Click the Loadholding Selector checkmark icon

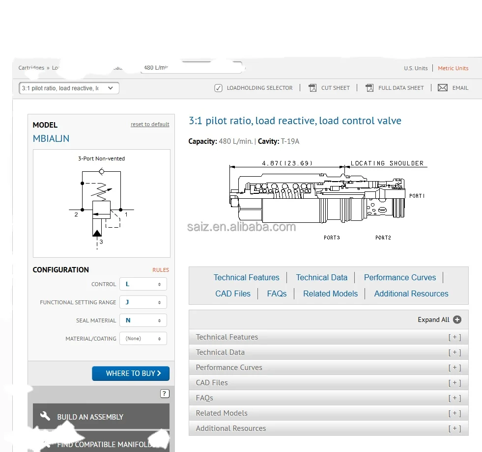pos(218,88)
